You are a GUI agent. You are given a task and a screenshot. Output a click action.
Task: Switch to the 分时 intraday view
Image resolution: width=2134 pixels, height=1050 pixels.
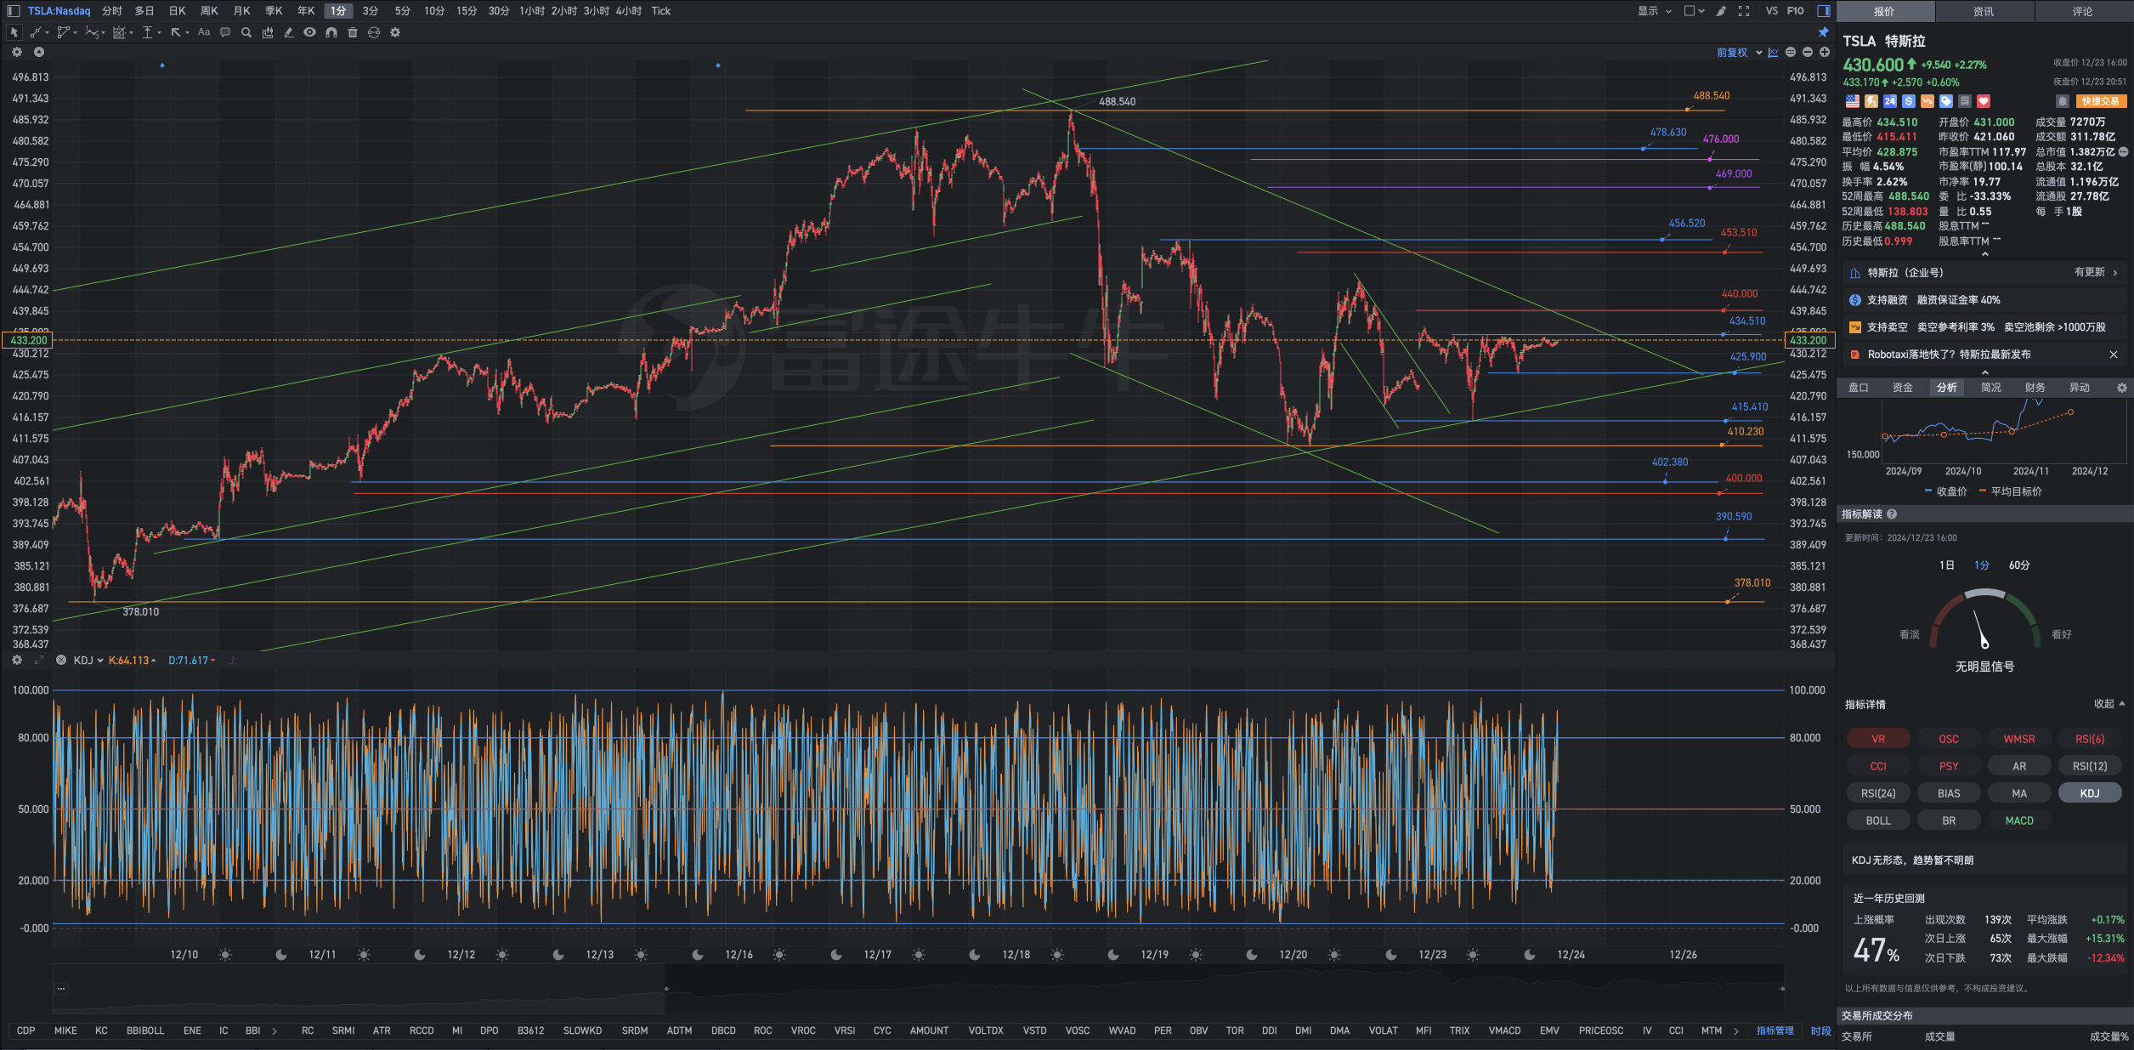[x=112, y=11]
